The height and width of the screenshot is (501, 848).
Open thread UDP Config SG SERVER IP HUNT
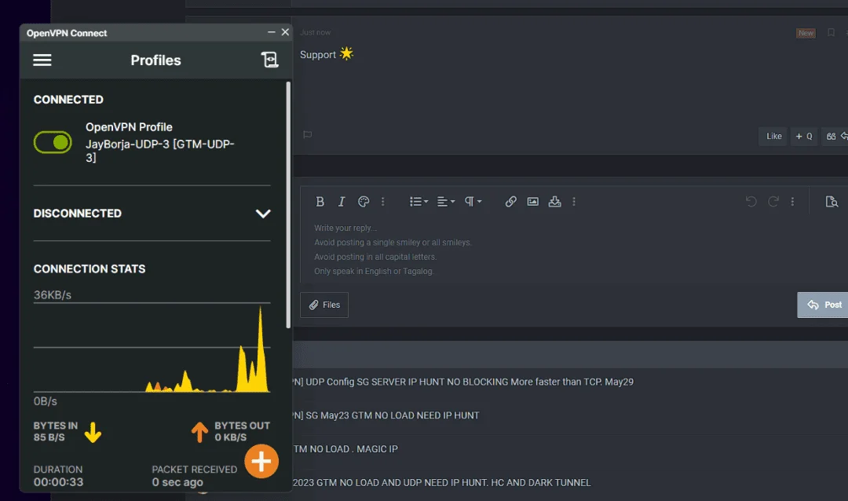click(x=463, y=382)
